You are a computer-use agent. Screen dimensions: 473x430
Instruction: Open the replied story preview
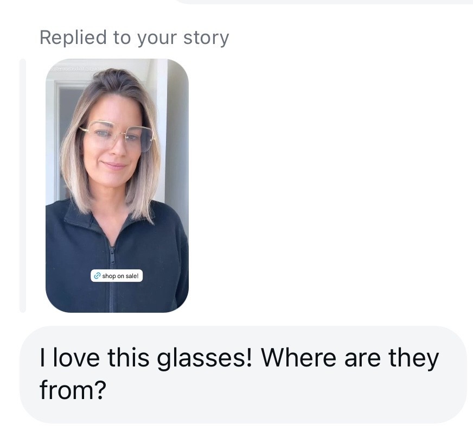click(117, 185)
